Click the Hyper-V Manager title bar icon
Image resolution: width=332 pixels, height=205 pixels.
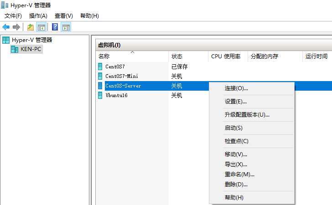coord(4,5)
